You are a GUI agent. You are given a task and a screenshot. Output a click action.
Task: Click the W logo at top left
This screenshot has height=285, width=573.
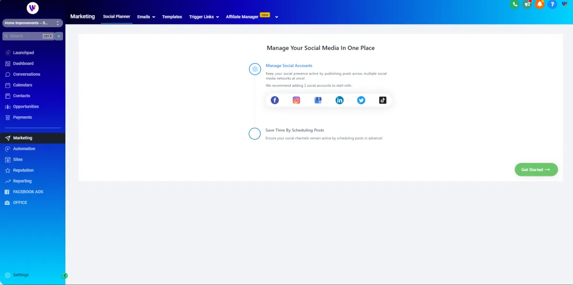pos(32,8)
